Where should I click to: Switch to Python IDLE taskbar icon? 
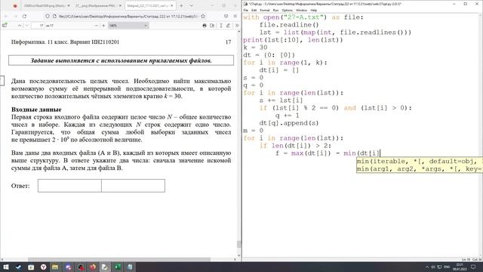[105, 267]
